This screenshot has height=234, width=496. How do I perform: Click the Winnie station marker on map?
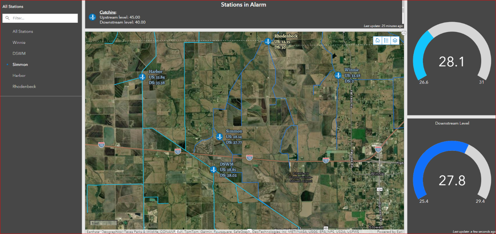point(338,75)
